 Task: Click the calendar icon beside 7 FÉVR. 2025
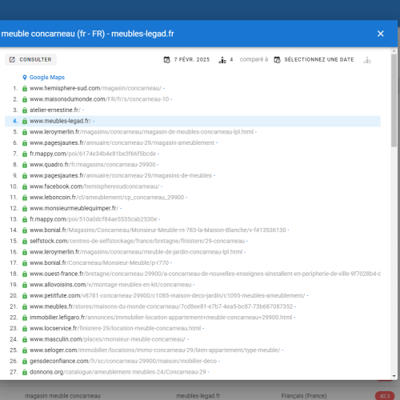pos(167,60)
